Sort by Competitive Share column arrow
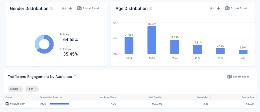 tap(61, 97)
